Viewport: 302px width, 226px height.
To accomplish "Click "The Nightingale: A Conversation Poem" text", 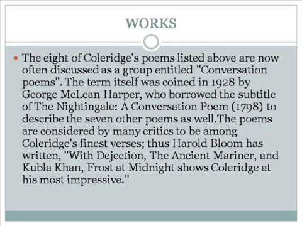I will point(131,107).
